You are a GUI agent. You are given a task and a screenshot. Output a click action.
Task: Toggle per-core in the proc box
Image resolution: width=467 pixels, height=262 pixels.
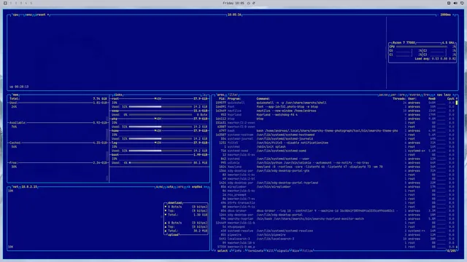398,95
